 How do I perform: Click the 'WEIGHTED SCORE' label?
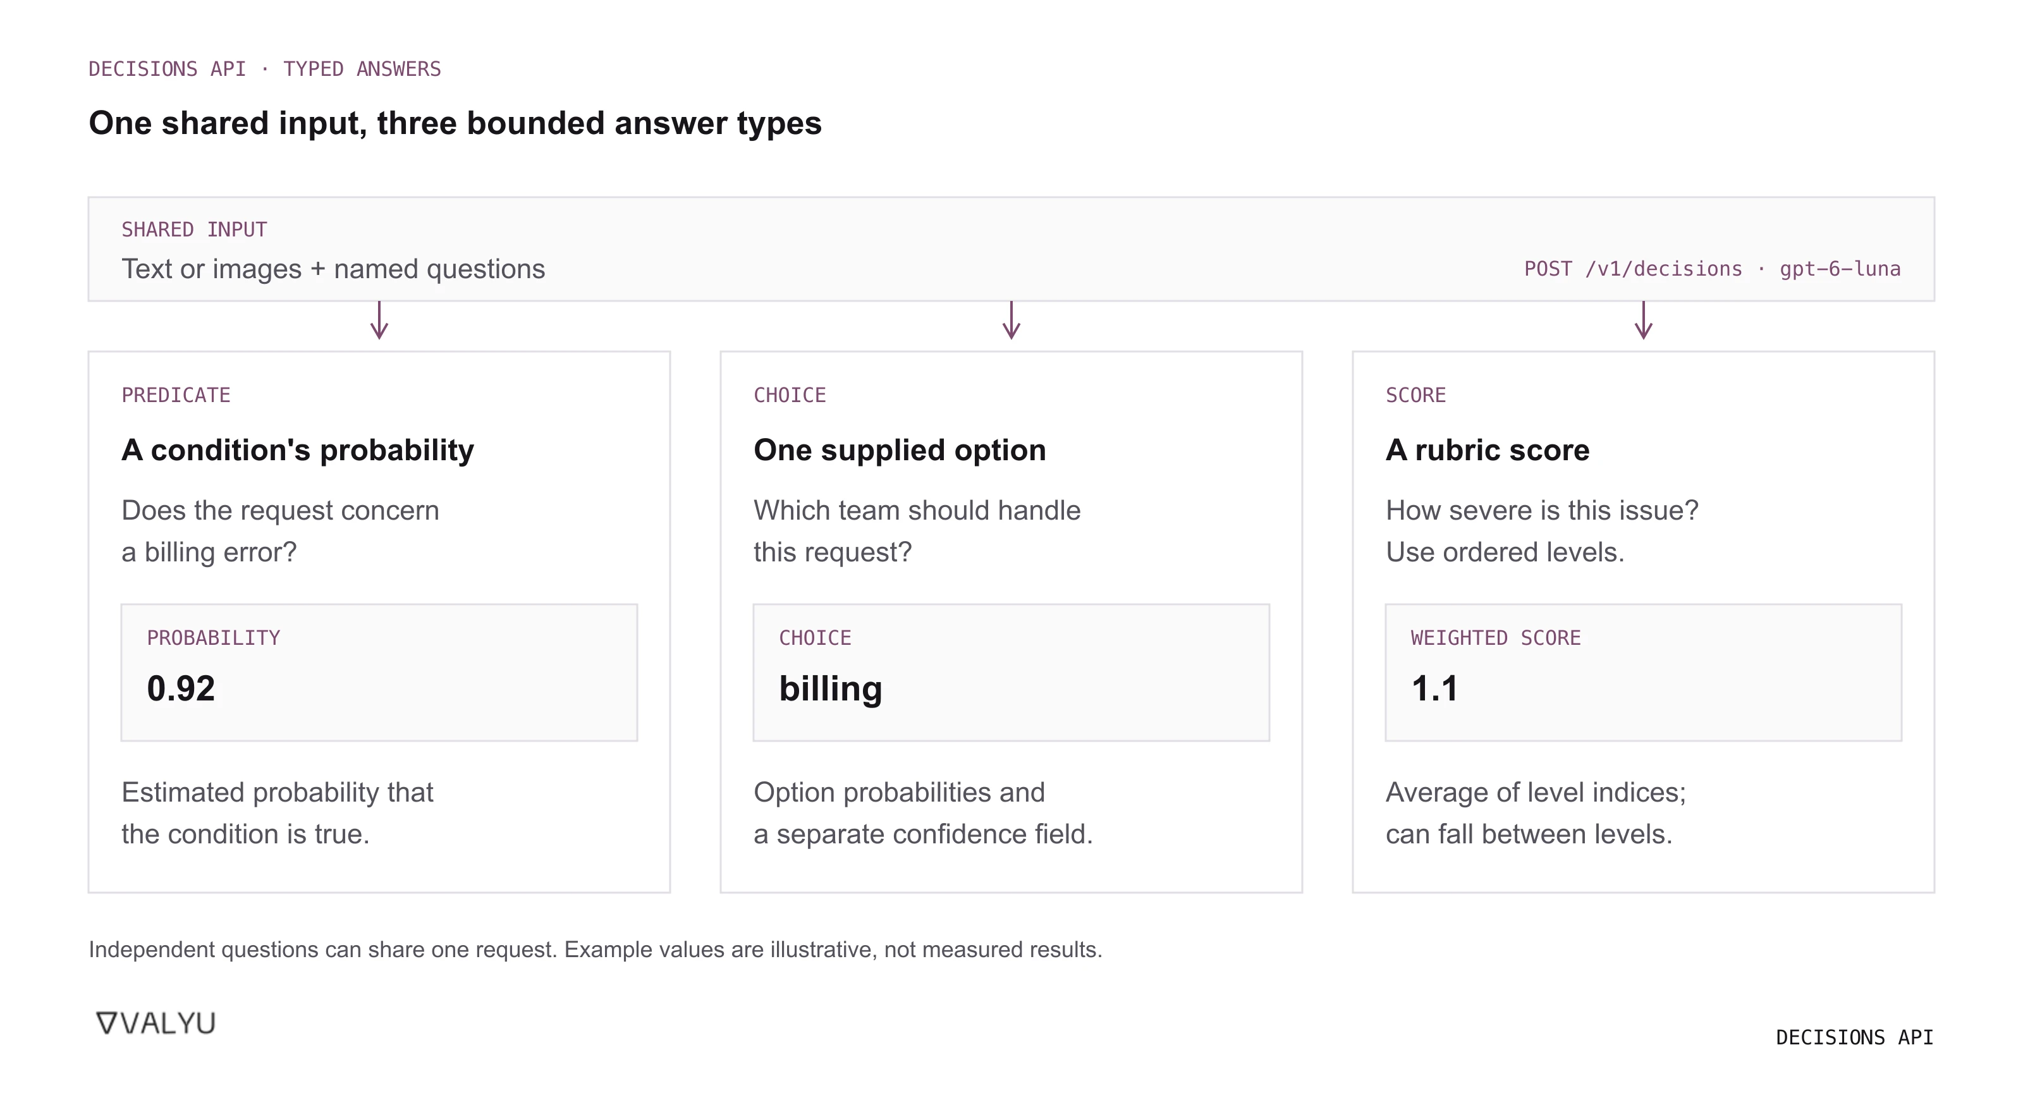point(1496,637)
